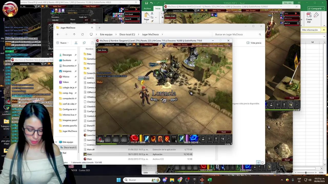Go up one folder level in Explorer
Viewport: 328px width, 184px height.
point(74,34)
